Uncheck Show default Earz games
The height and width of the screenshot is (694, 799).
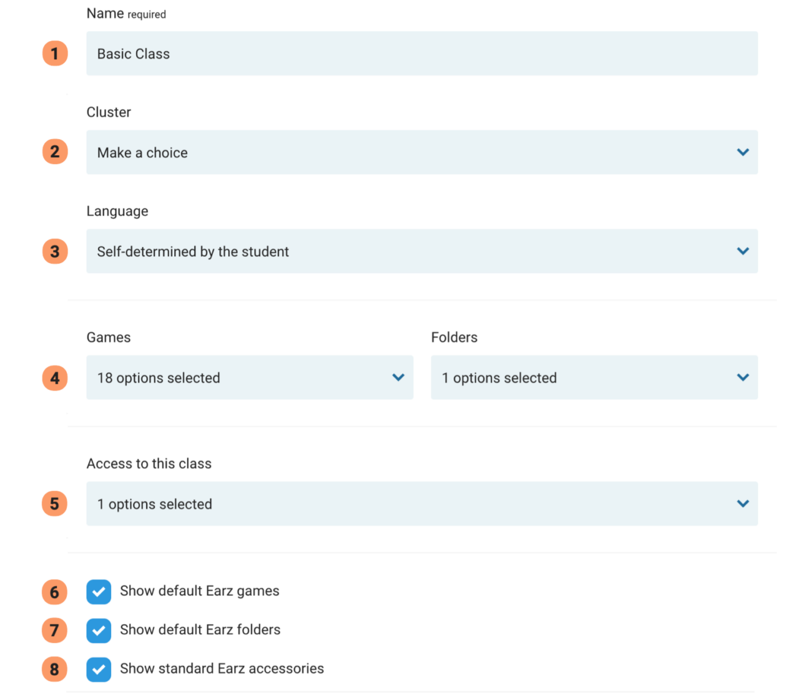click(99, 592)
